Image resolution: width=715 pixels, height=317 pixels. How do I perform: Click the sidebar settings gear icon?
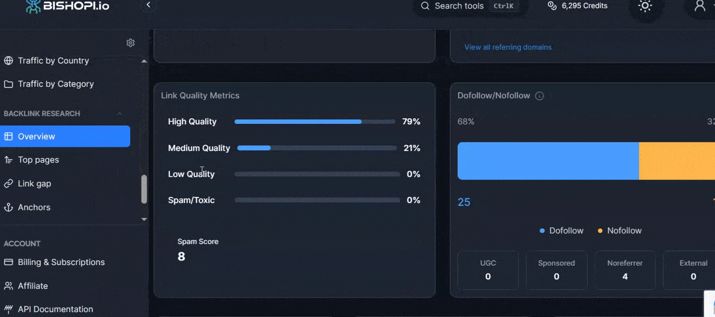[131, 43]
